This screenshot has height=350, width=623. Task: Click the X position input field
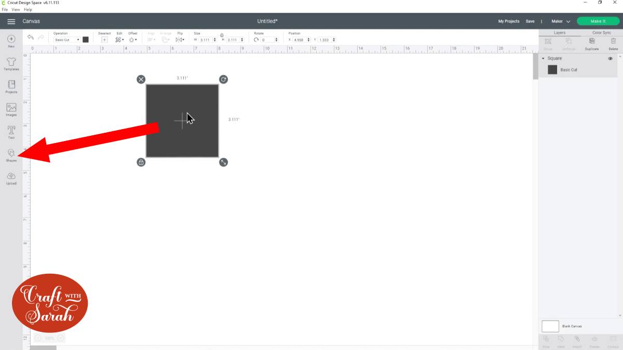click(300, 40)
